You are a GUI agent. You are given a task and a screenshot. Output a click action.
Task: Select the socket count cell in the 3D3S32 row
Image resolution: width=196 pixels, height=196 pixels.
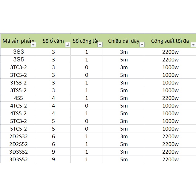coord(53,152)
